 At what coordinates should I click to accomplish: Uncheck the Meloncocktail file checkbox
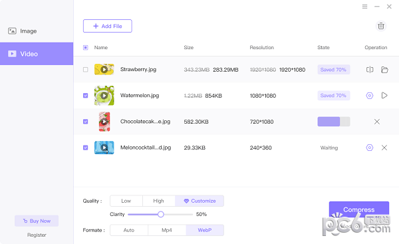[x=86, y=148]
